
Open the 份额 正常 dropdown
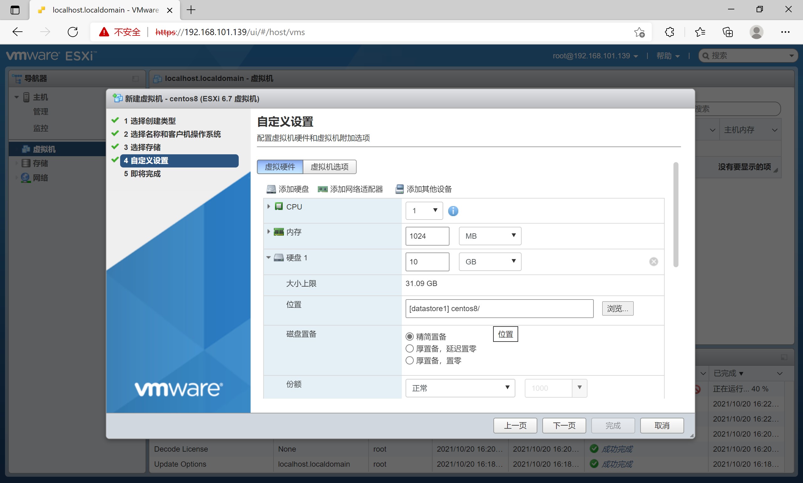[460, 388]
